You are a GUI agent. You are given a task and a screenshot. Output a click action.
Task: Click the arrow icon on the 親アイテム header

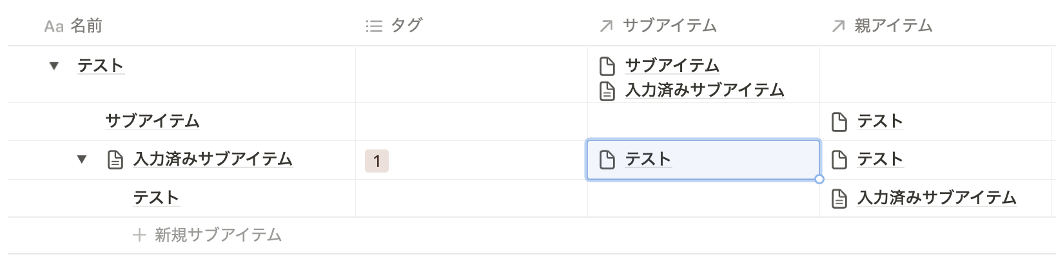[838, 26]
